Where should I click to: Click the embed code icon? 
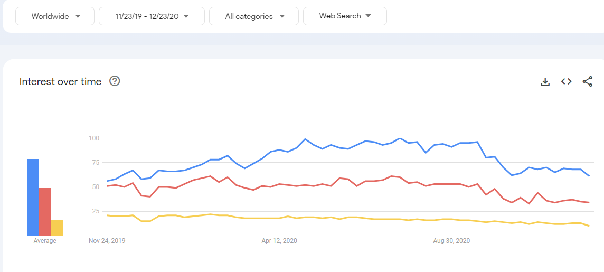click(567, 81)
